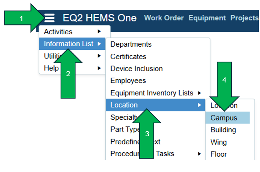Select the Certificates entry

click(128, 57)
